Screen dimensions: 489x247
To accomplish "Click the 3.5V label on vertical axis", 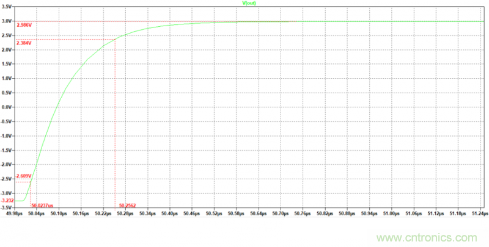I will pyautogui.click(x=8, y=7).
